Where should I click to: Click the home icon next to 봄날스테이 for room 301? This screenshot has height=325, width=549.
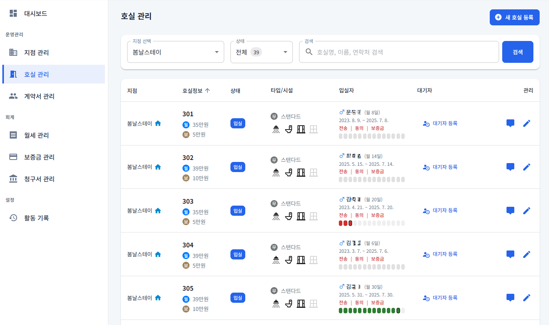pyautogui.click(x=158, y=123)
